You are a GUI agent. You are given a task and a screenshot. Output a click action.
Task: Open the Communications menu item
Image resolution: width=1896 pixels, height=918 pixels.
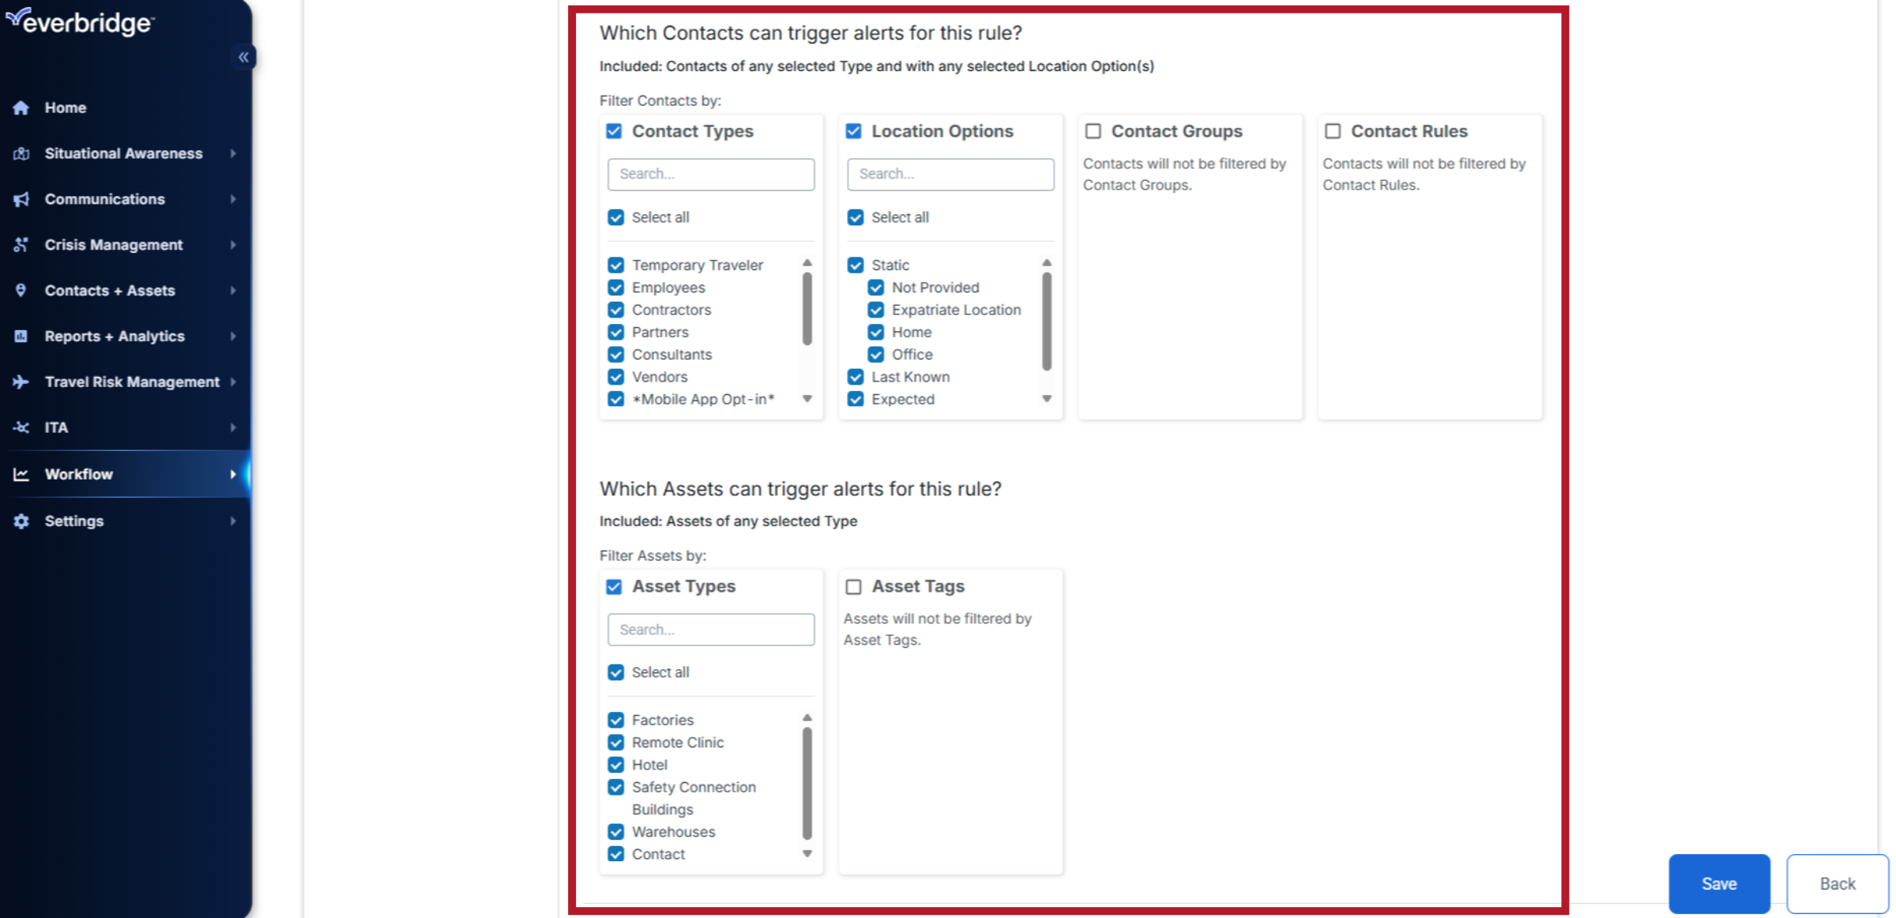[x=105, y=199]
